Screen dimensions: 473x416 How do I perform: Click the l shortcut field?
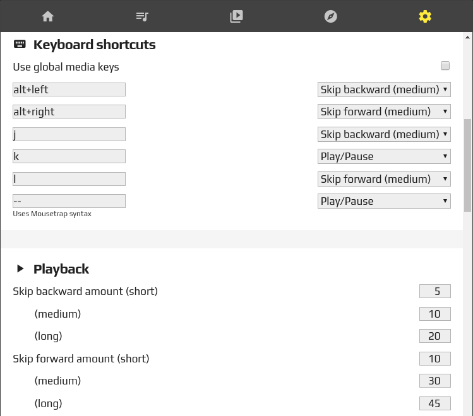pyautogui.click(x=69, y=179)
